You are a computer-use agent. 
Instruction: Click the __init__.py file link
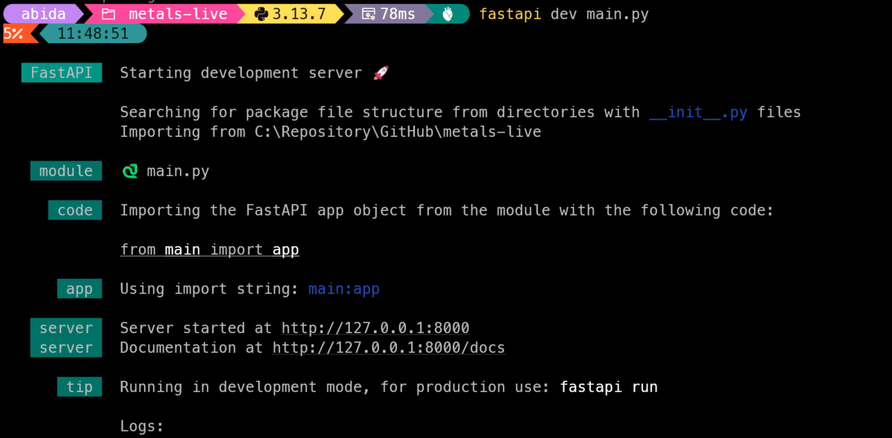click(x=699, y=112)
